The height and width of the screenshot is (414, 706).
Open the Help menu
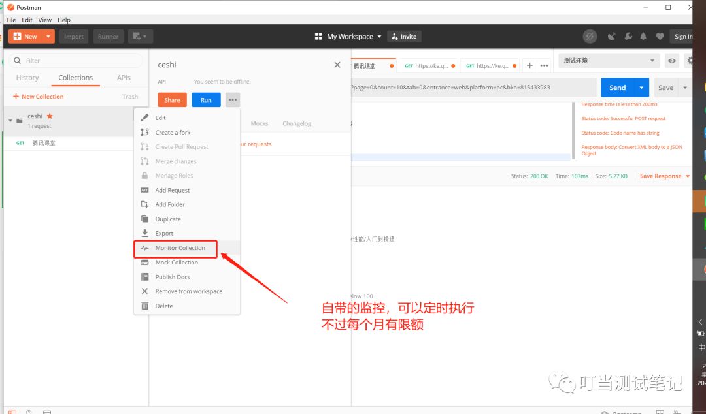64,20
